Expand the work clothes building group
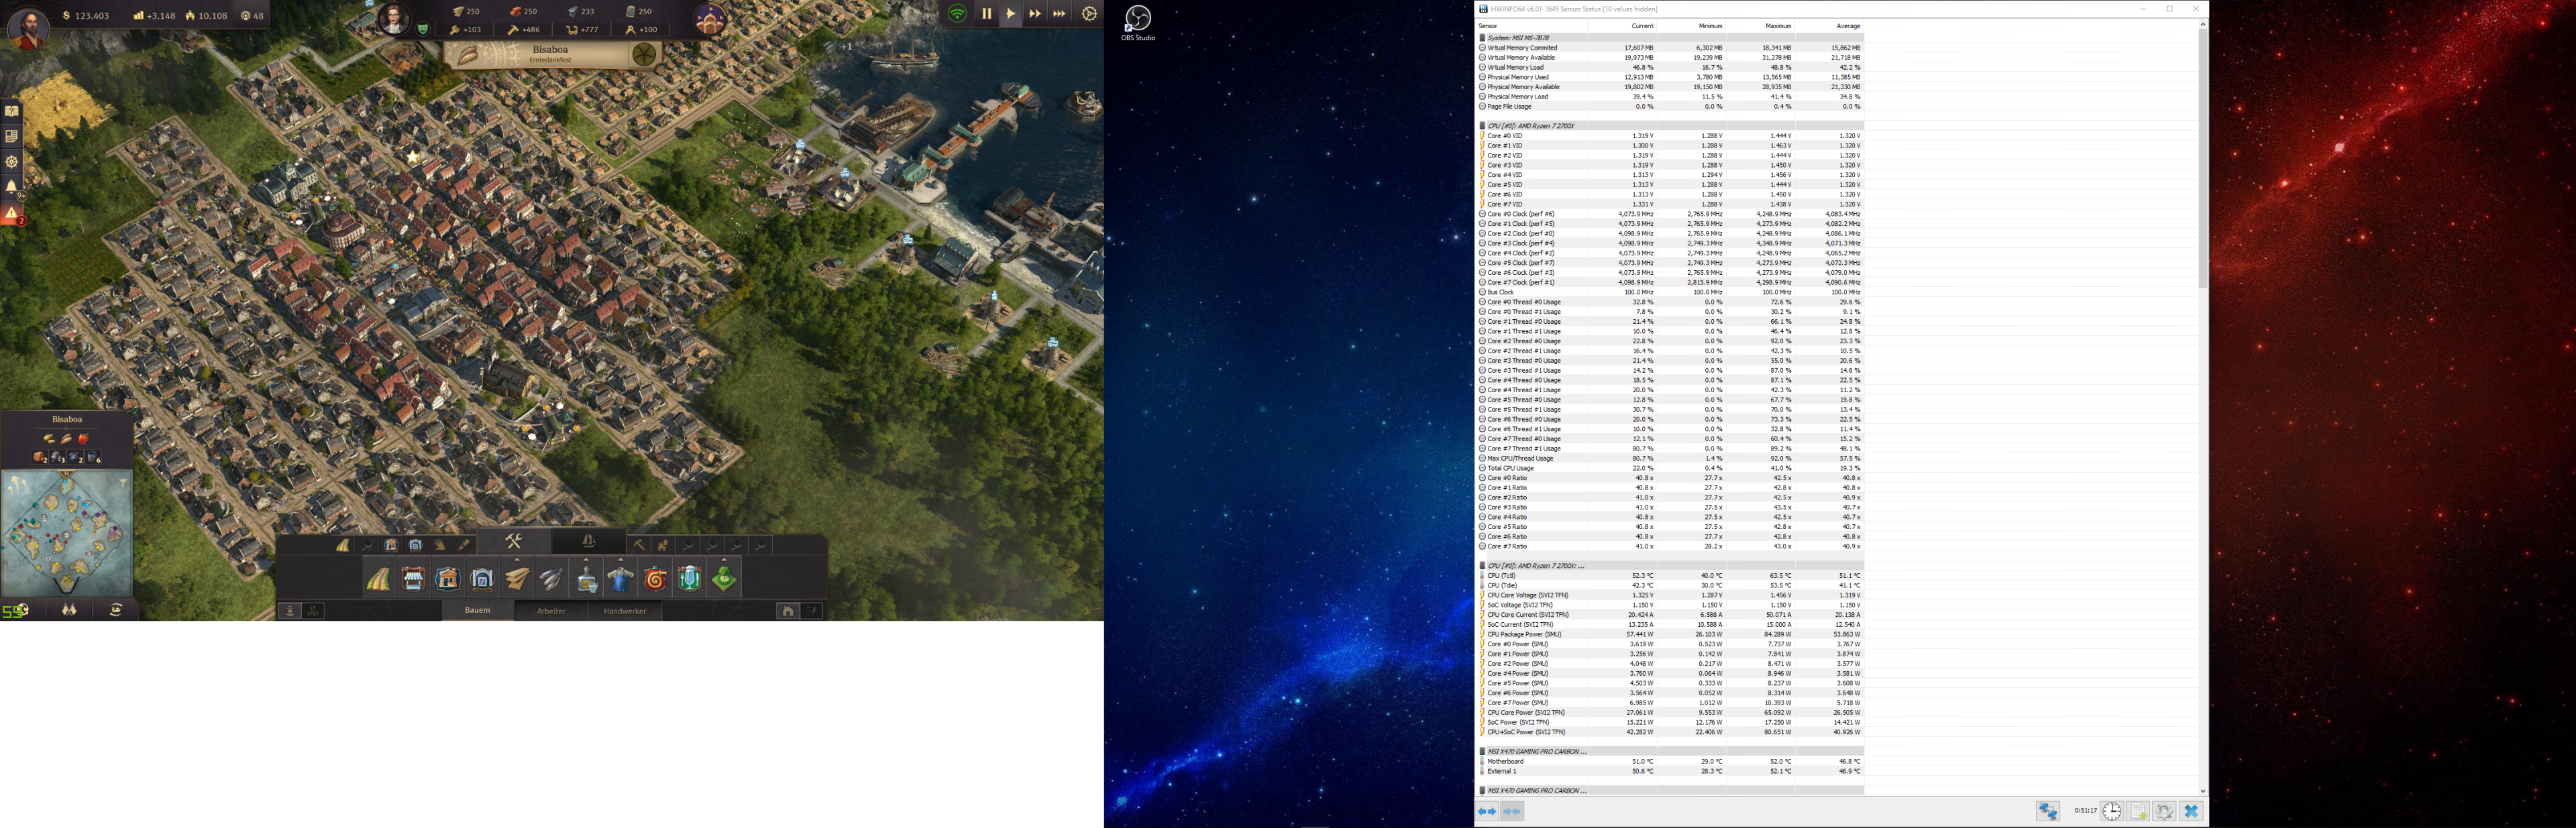This screenshot has width=2576, height=828. (x=620, y=559)
